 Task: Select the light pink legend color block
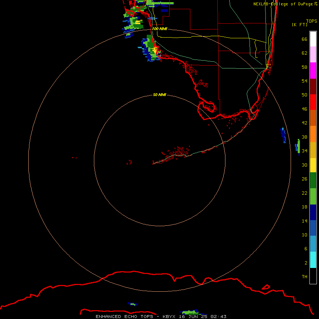coord(313,55)
